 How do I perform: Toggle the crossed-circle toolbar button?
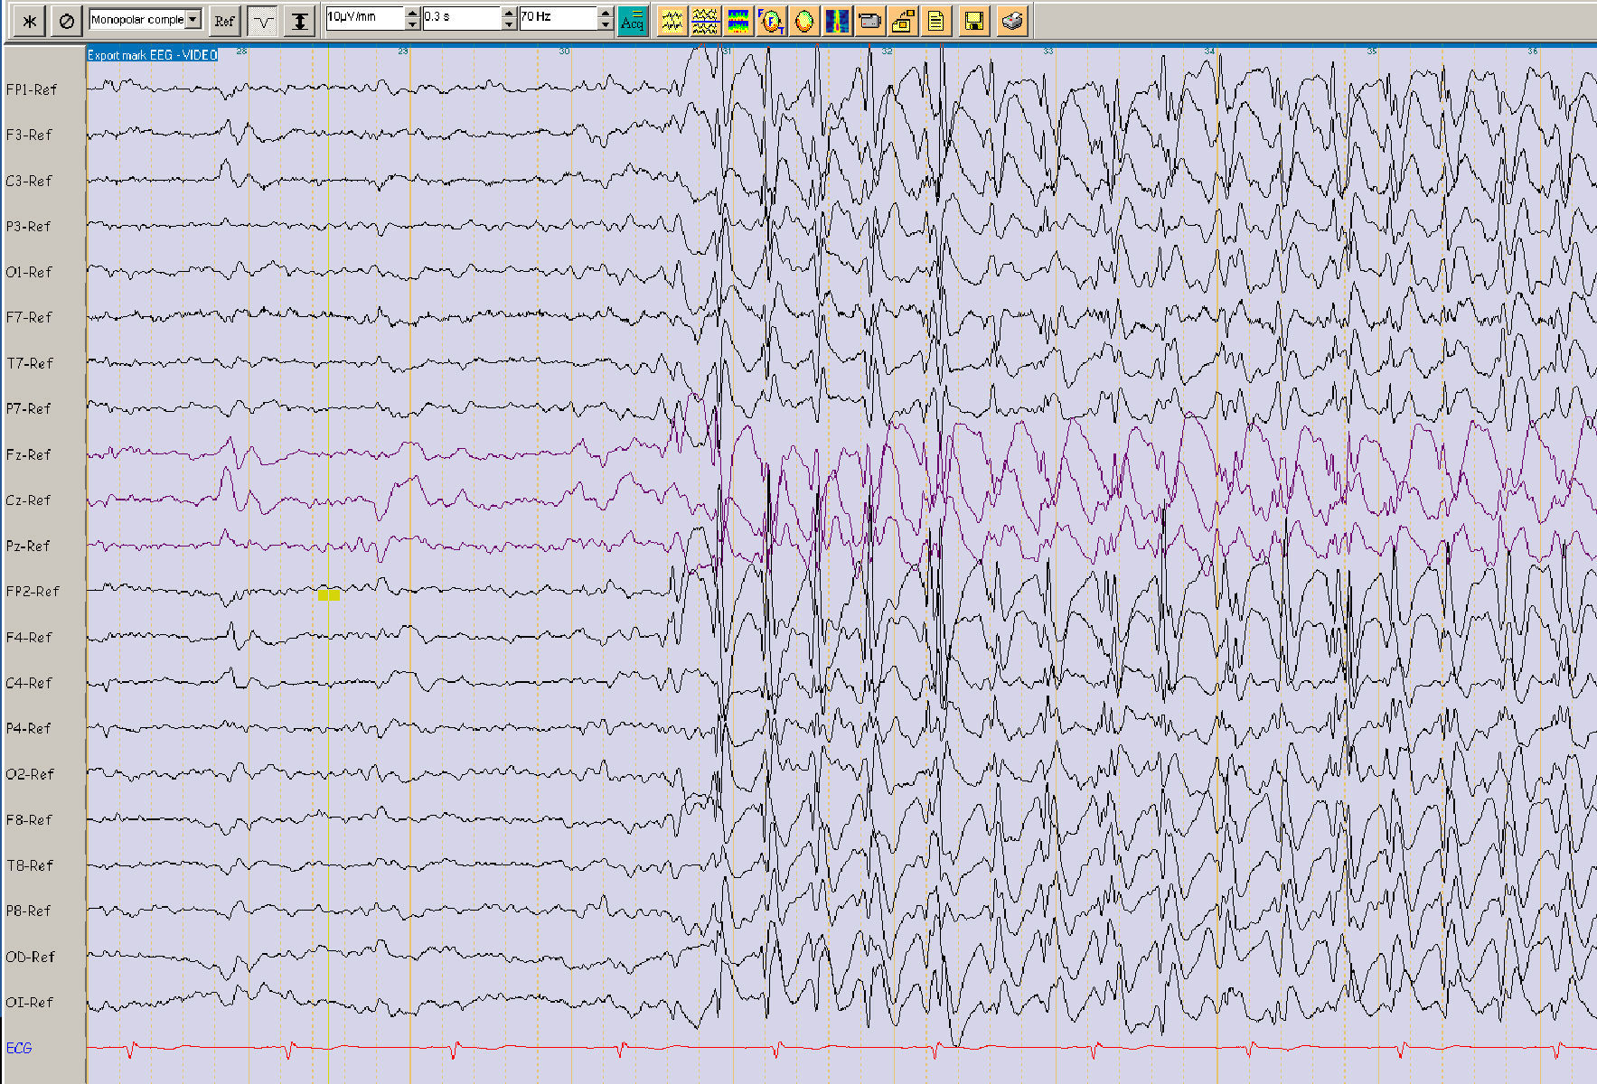[66, 21]
